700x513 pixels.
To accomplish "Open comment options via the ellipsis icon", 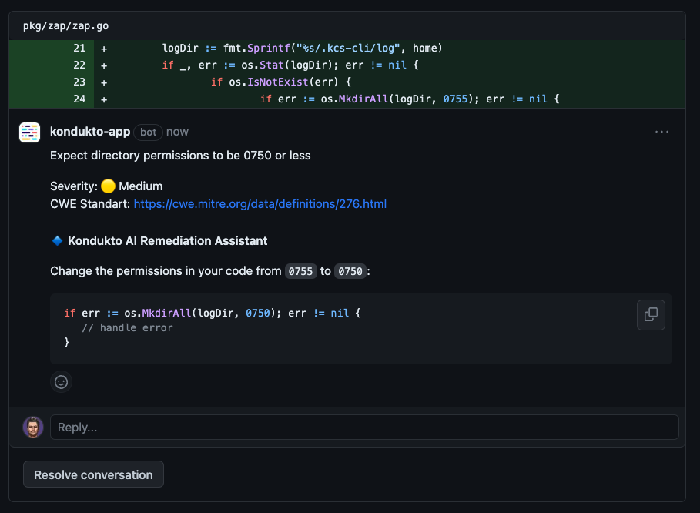I will [661, 132].
